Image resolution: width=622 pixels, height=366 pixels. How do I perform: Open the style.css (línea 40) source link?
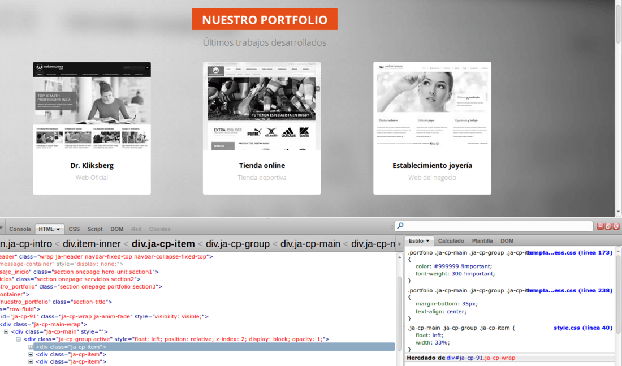point(583,328)
